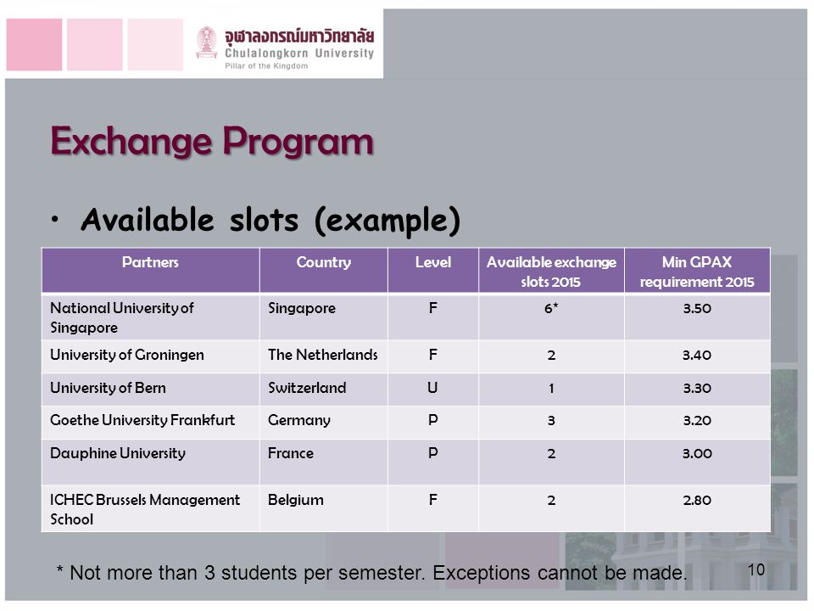Select the Goethe University Frankfurt cell

[151, 422]
